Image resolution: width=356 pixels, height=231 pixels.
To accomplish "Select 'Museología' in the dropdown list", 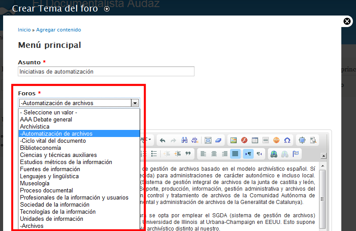I will coord(35,183).
